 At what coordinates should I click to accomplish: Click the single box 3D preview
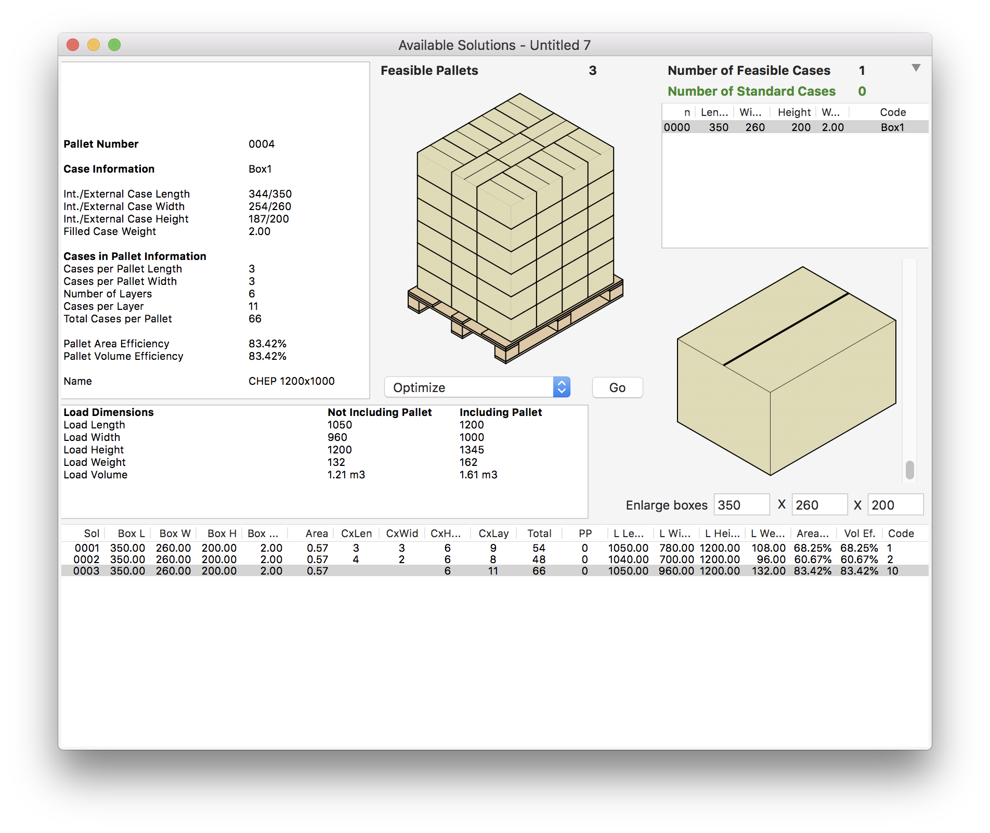pyautogui.click(x=786, y=371)
